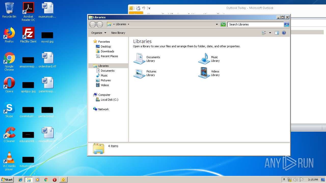Open the Videos library icon
Screen dimensions: 326x183
204,73
